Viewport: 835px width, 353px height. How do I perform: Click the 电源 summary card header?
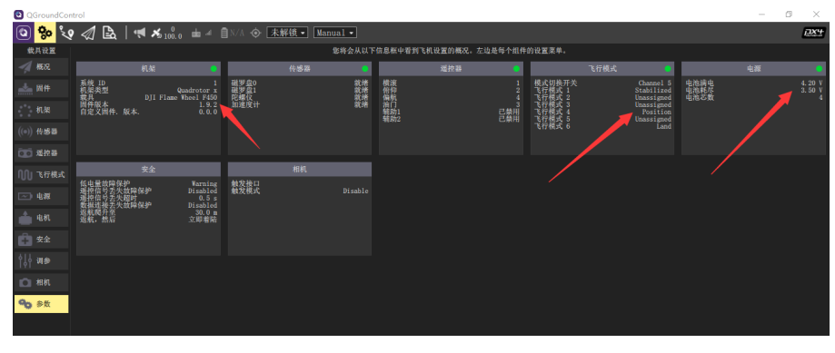[x=753, y=69]
